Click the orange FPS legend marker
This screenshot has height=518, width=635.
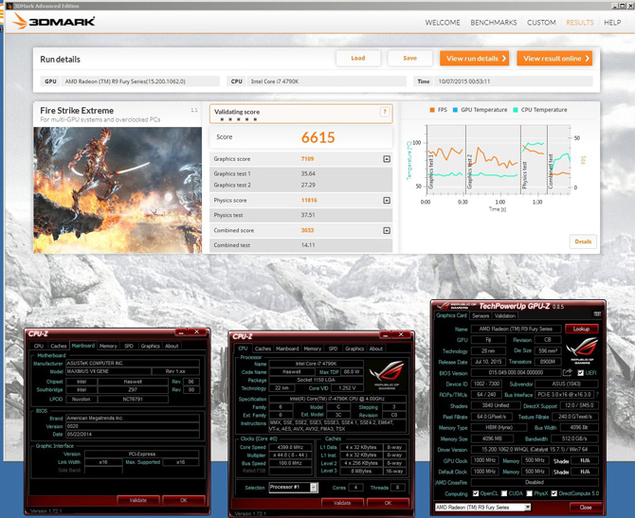pyautogui.click(x=430, y=110)
